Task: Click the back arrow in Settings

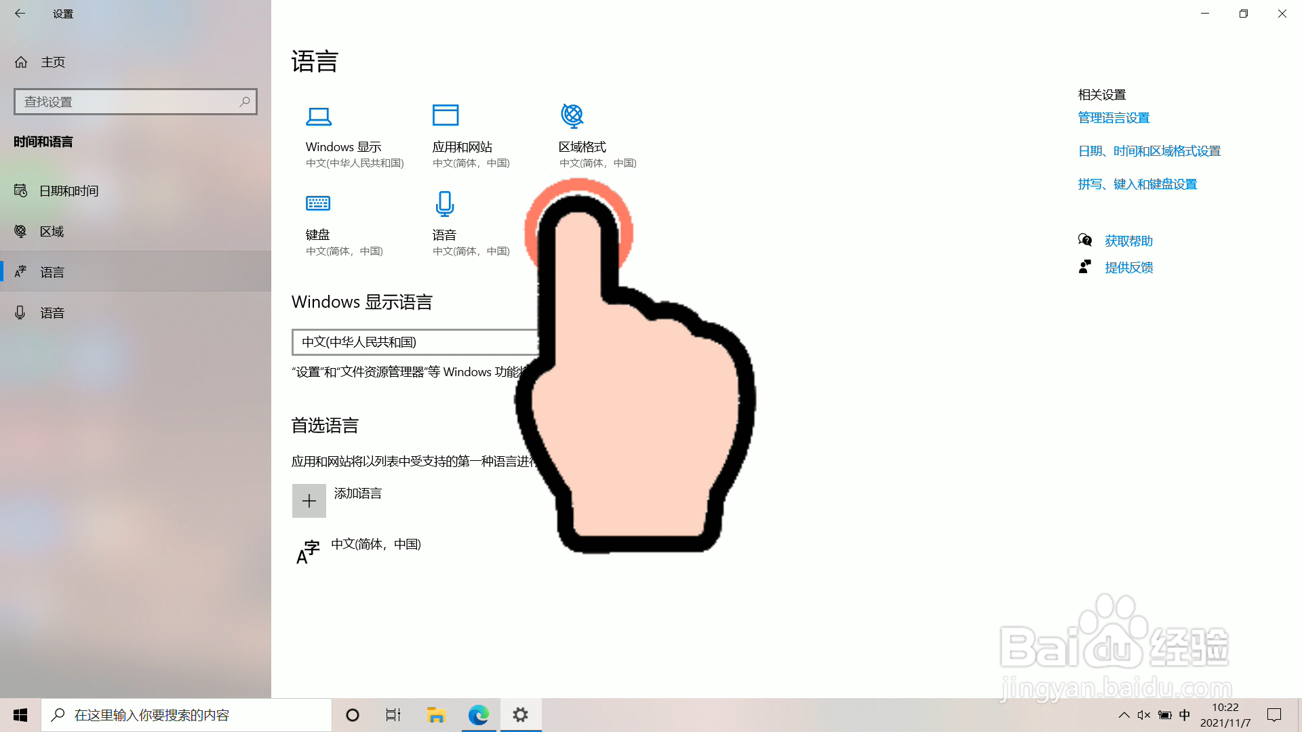Action: [x=20, y=14]
